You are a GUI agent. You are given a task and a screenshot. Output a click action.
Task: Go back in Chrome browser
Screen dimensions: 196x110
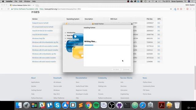point(2,9)
